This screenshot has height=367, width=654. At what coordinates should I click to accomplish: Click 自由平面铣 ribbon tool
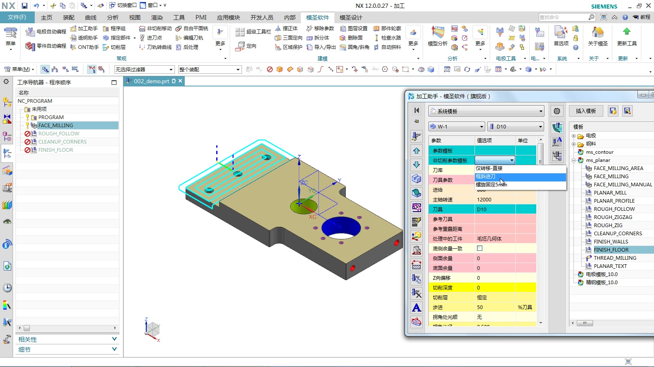click(192, 29)
